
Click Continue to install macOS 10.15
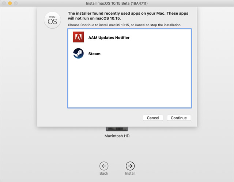point(179,118)
